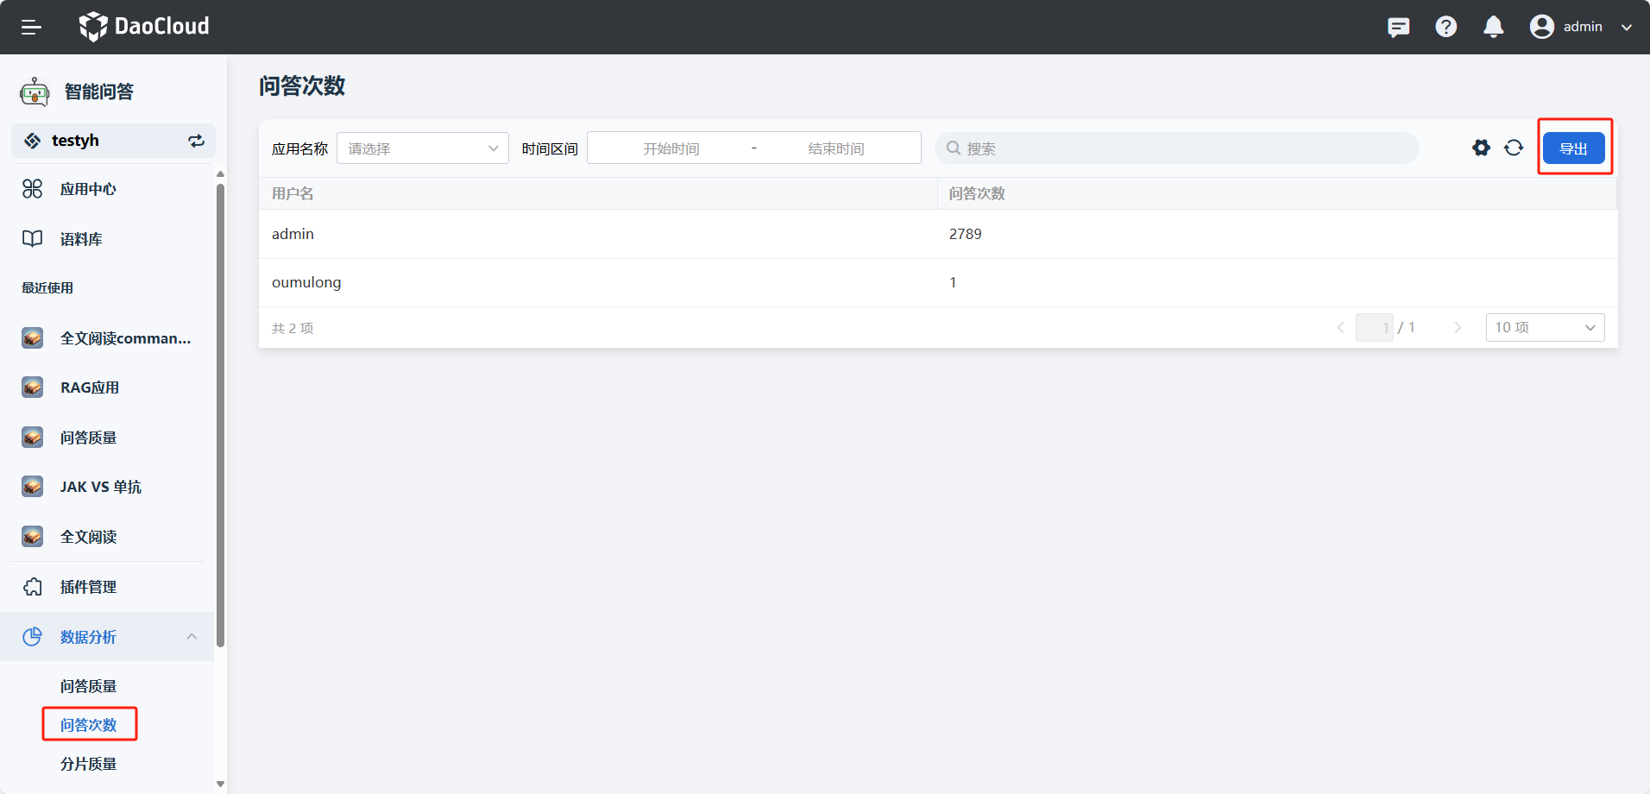The image size is (1650, 794).
Task: Open the RAG应用 recent app
Action: point(90,388)
